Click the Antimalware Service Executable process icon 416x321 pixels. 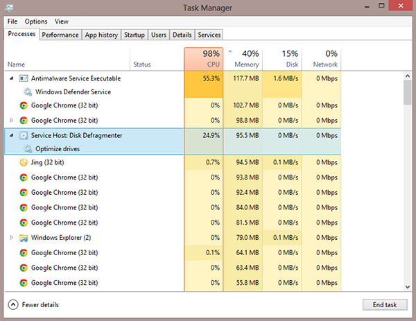(x=24, y=78)
